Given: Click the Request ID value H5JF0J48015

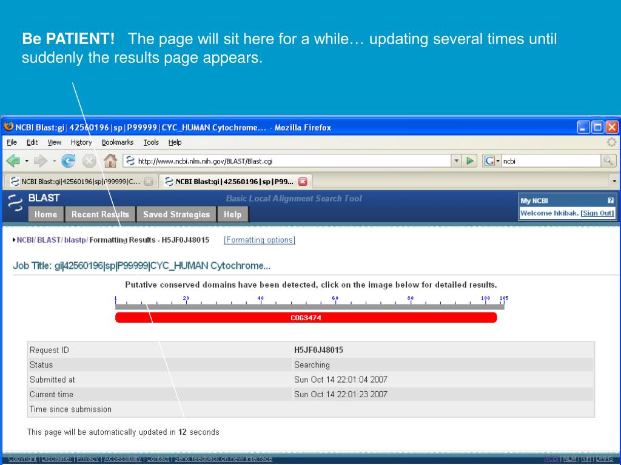Looking at the screenshot, I should pyautogui.click(x=318, y=350).
